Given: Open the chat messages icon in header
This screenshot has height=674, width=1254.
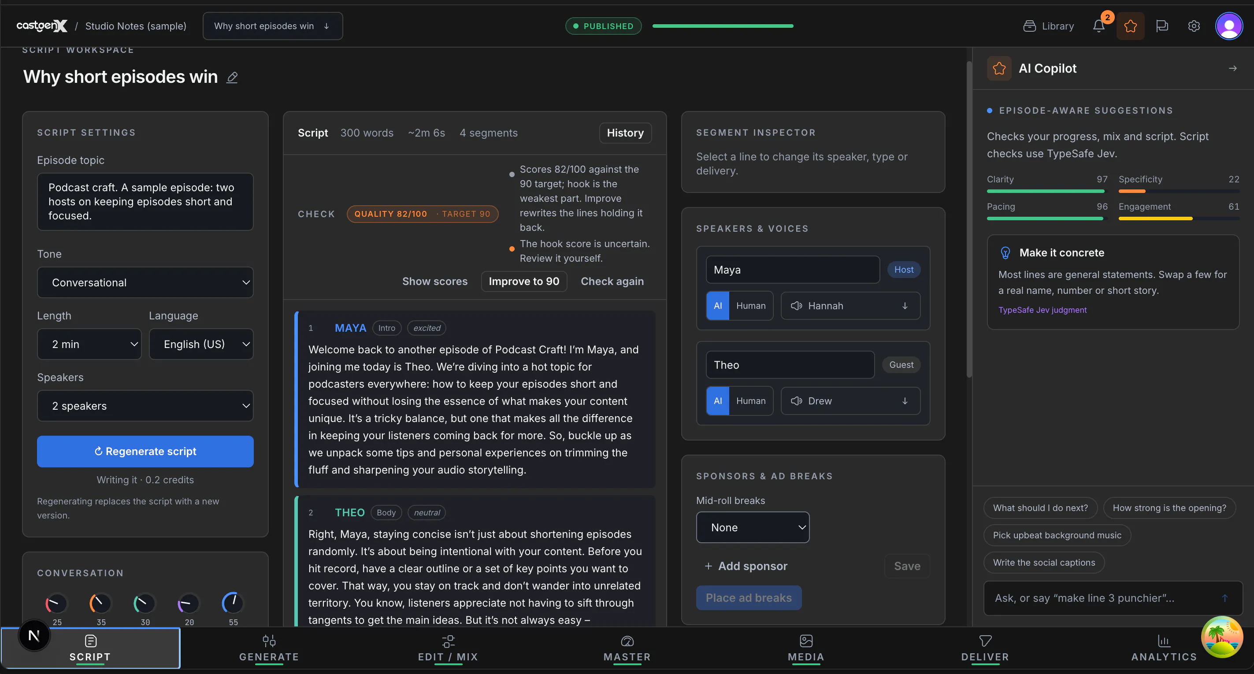Looking at the screenshot, I should coord(1162,26).
